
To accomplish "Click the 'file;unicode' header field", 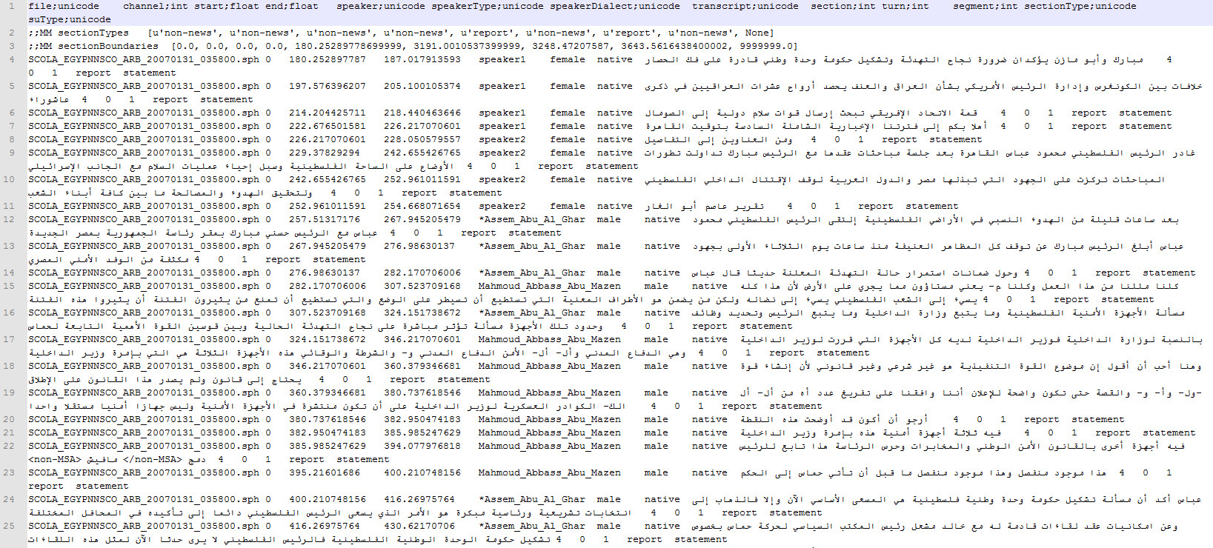I will tap(64, 6).
